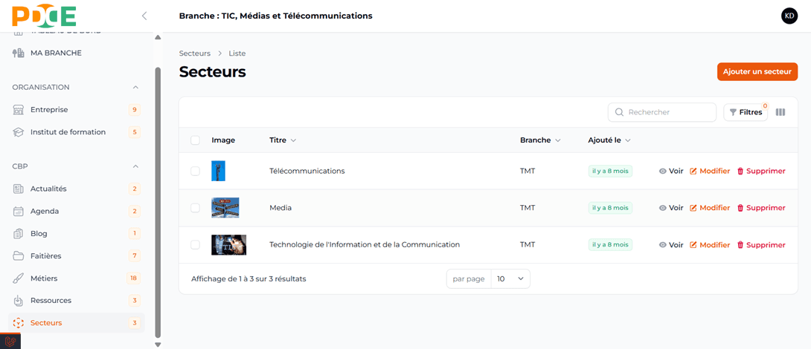This screenshot has width=811, height=349.
Task: Check the Media row checkbox
Action: (x=195, y=208)
